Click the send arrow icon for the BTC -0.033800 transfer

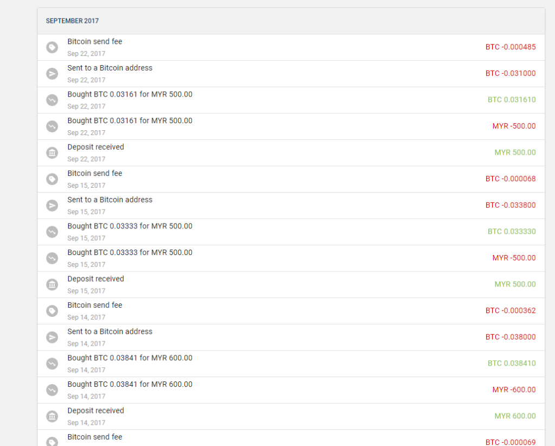pos(52,206)
